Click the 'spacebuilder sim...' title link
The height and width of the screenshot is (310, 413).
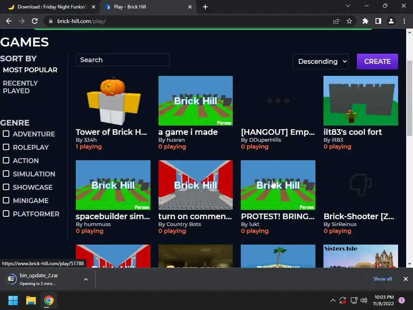pyautogui.click(x=113, y=216)
